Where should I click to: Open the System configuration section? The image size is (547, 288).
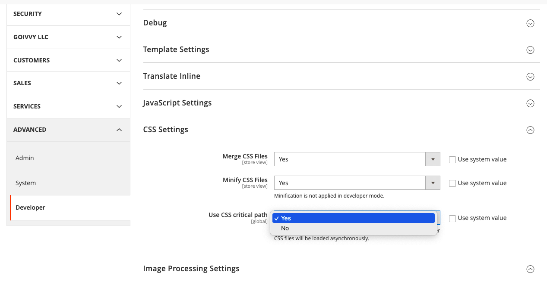25,183
